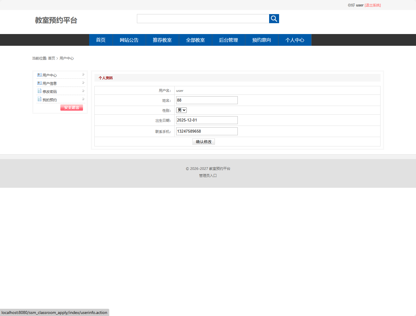Open the 后台管理 navigation item
Screen dimensions: 416x316
click(x=228, y=40)
